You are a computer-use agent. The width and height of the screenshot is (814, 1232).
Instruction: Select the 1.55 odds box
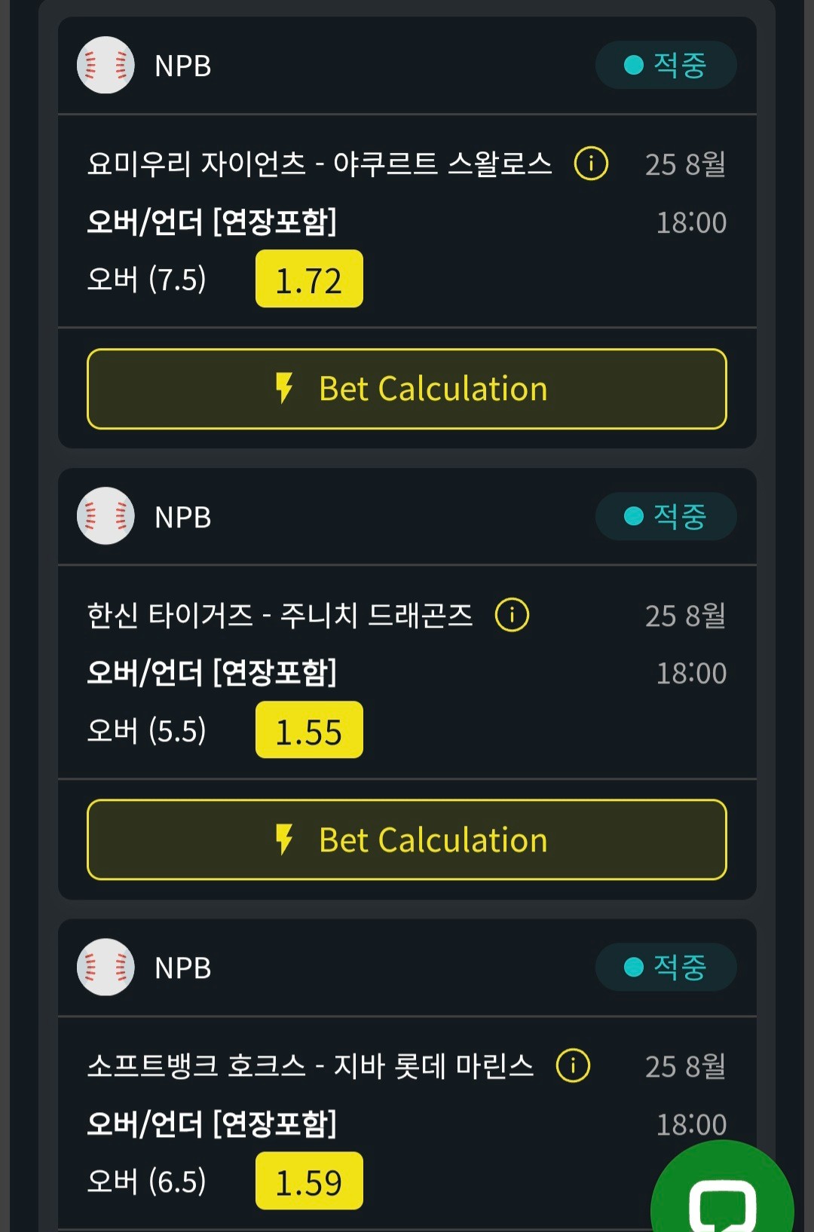click(x=309, y=730)
